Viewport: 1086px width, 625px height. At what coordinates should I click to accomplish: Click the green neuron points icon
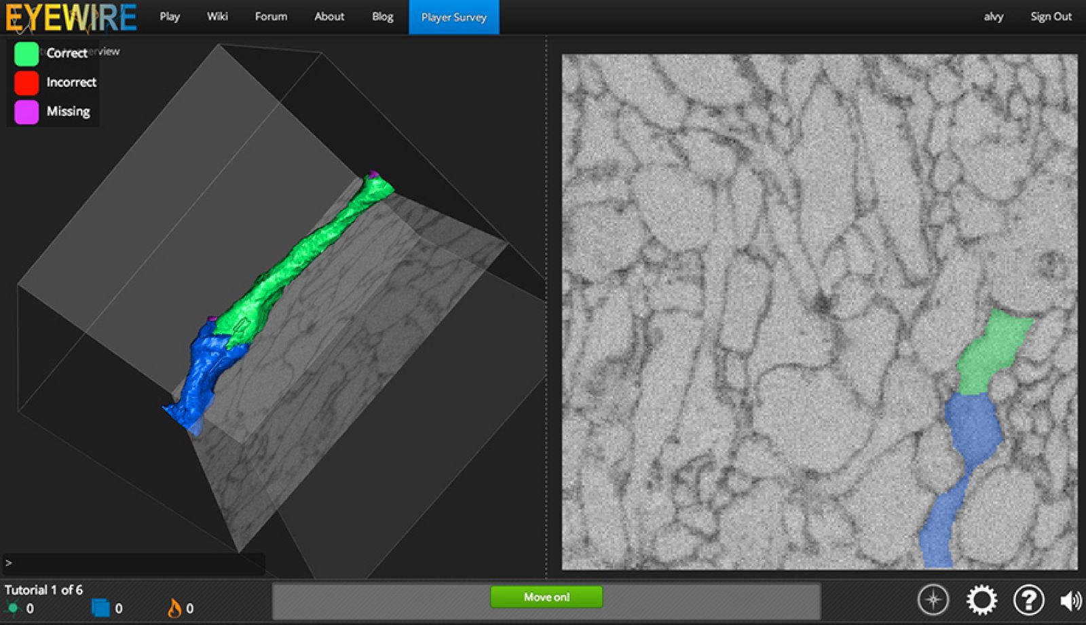(x=12, y=608)
